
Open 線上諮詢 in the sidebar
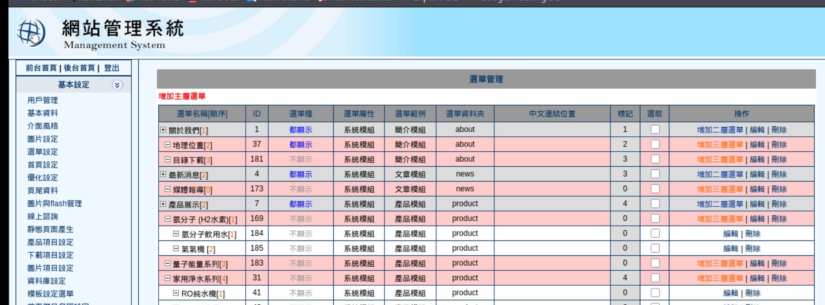coord(42,216)
